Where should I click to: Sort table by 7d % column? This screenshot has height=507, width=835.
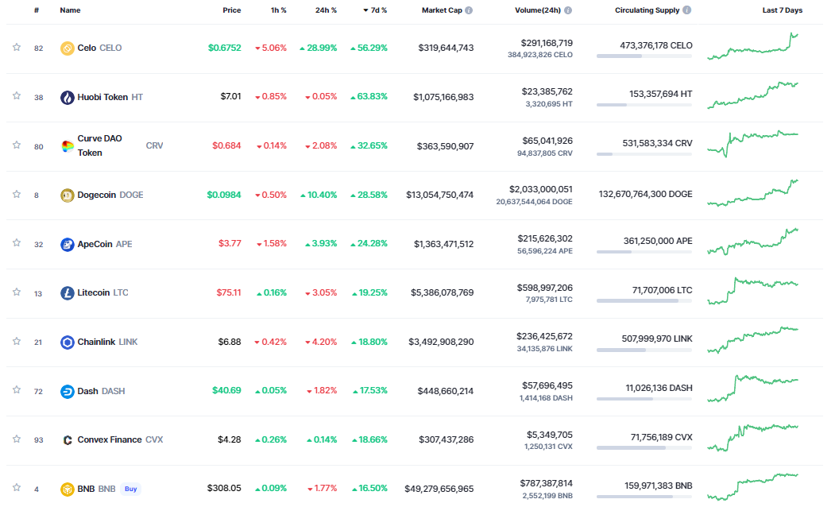[375, 10]
